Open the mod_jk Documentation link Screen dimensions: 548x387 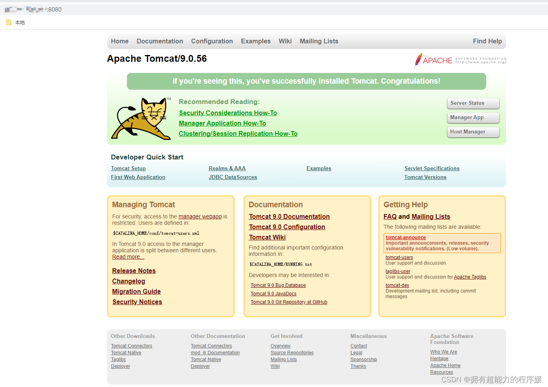[x=215, y=353]
